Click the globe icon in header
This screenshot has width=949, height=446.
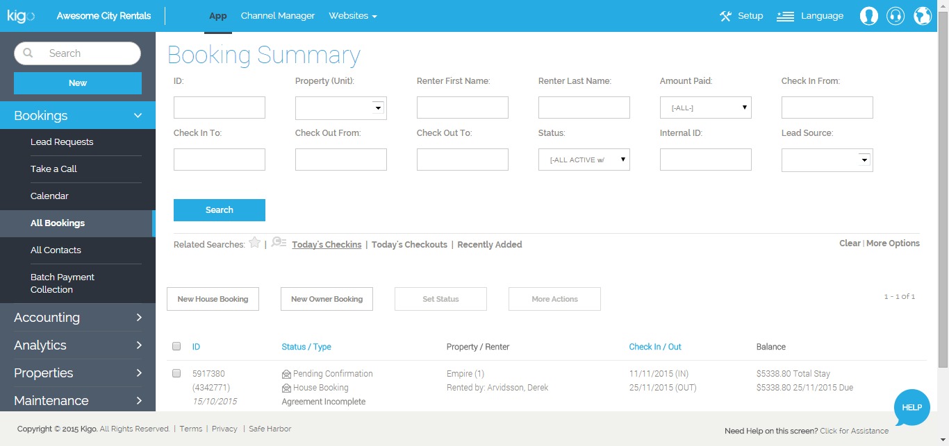923,16
